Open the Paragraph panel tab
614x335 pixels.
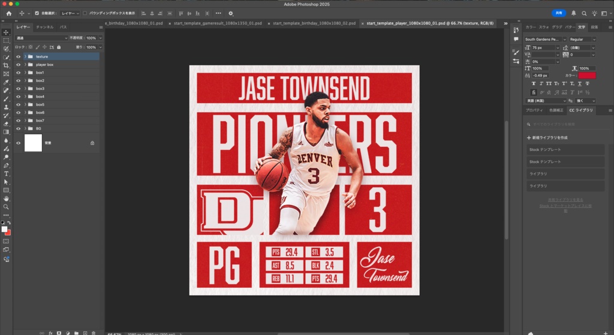tap(594, 27)
